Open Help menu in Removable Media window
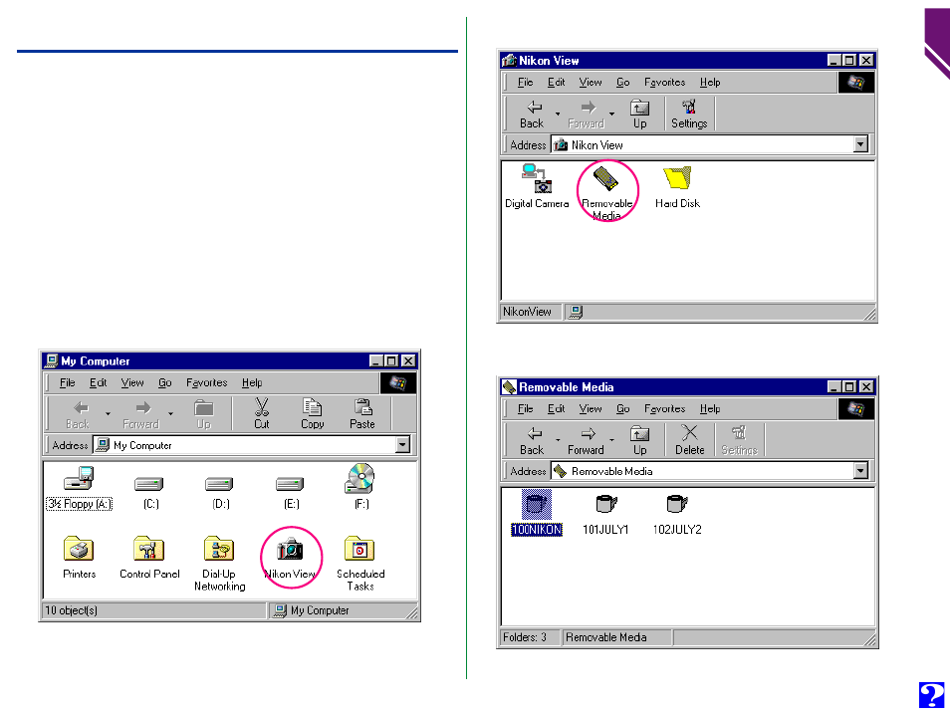 [710, 409]
